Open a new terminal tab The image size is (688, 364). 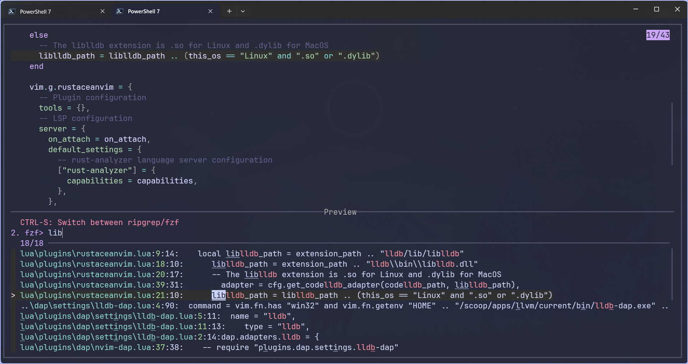coord(229,11)
